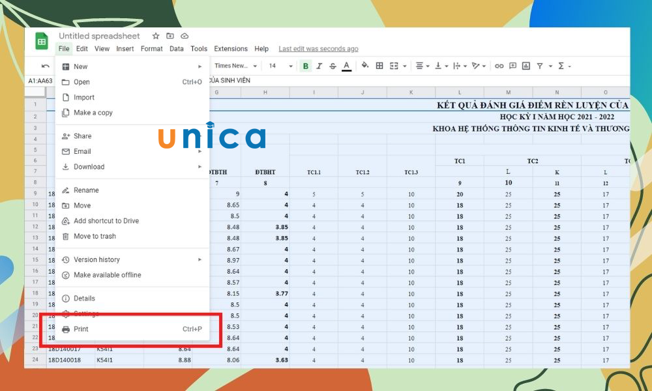Viewport: 652px width, 391px height.
Task: Click the borders icon
Action: [x=379, y=66]
